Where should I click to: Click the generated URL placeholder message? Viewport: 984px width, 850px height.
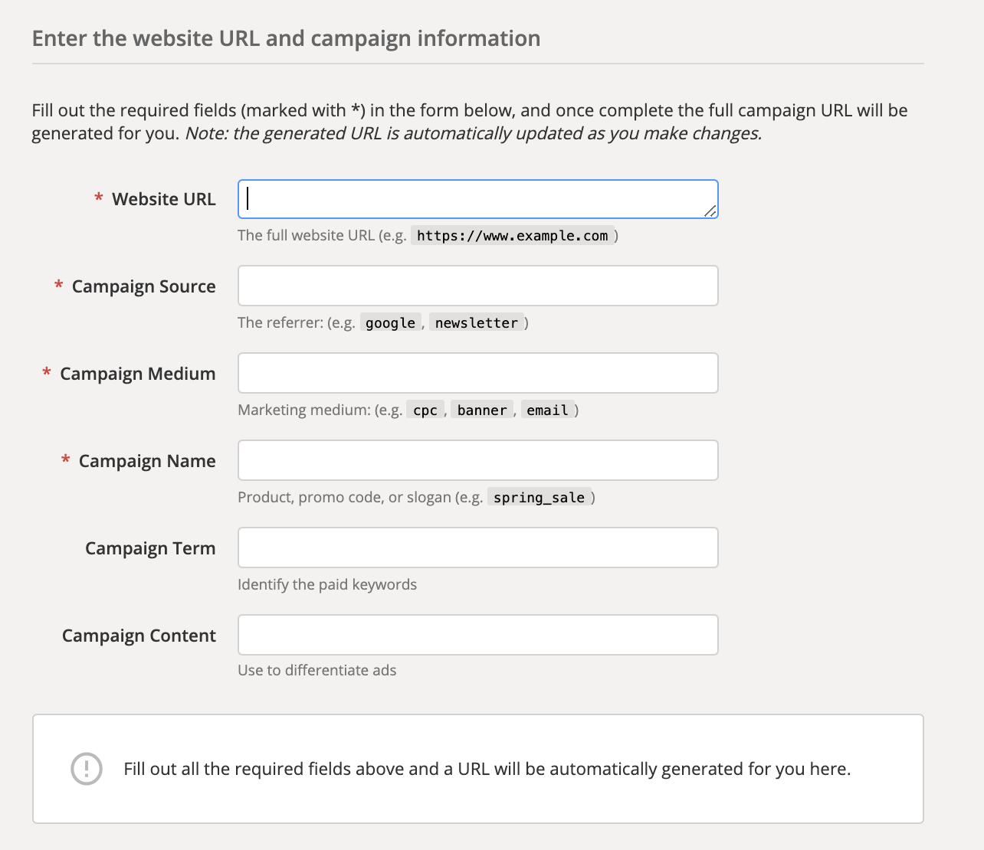487,769
